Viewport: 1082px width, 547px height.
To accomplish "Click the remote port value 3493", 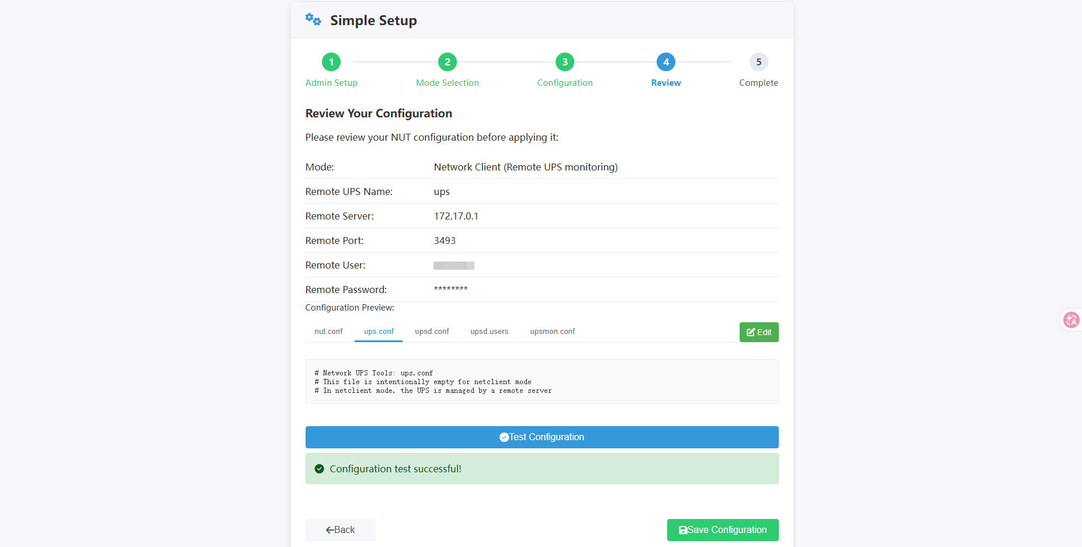I will click(x=445, y=241).
